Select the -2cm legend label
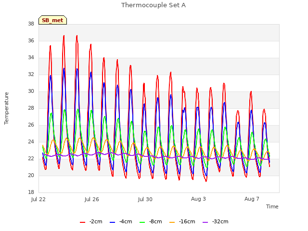The width and height of the screenshot is (308, 231). [96, 221]
